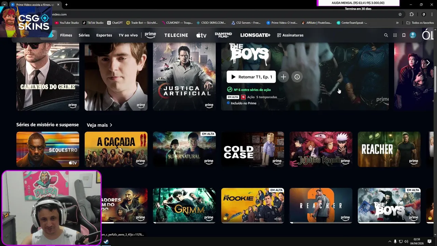Viewport: 437px width, 246px height.
Task: Click the page vertical scrollbar thumb
Action: point(435,79)
